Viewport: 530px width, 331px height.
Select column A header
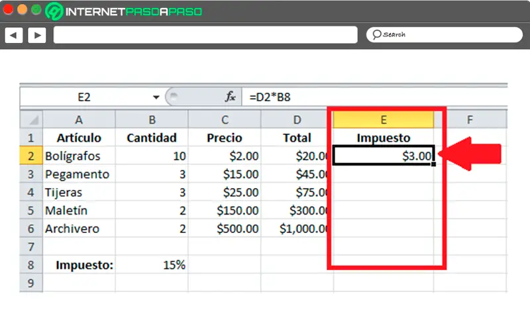[79, 120]
